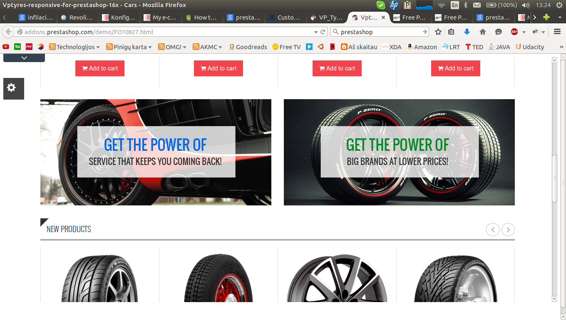
Task: Open the theme settings gear panel
Action: pos(14,88)
